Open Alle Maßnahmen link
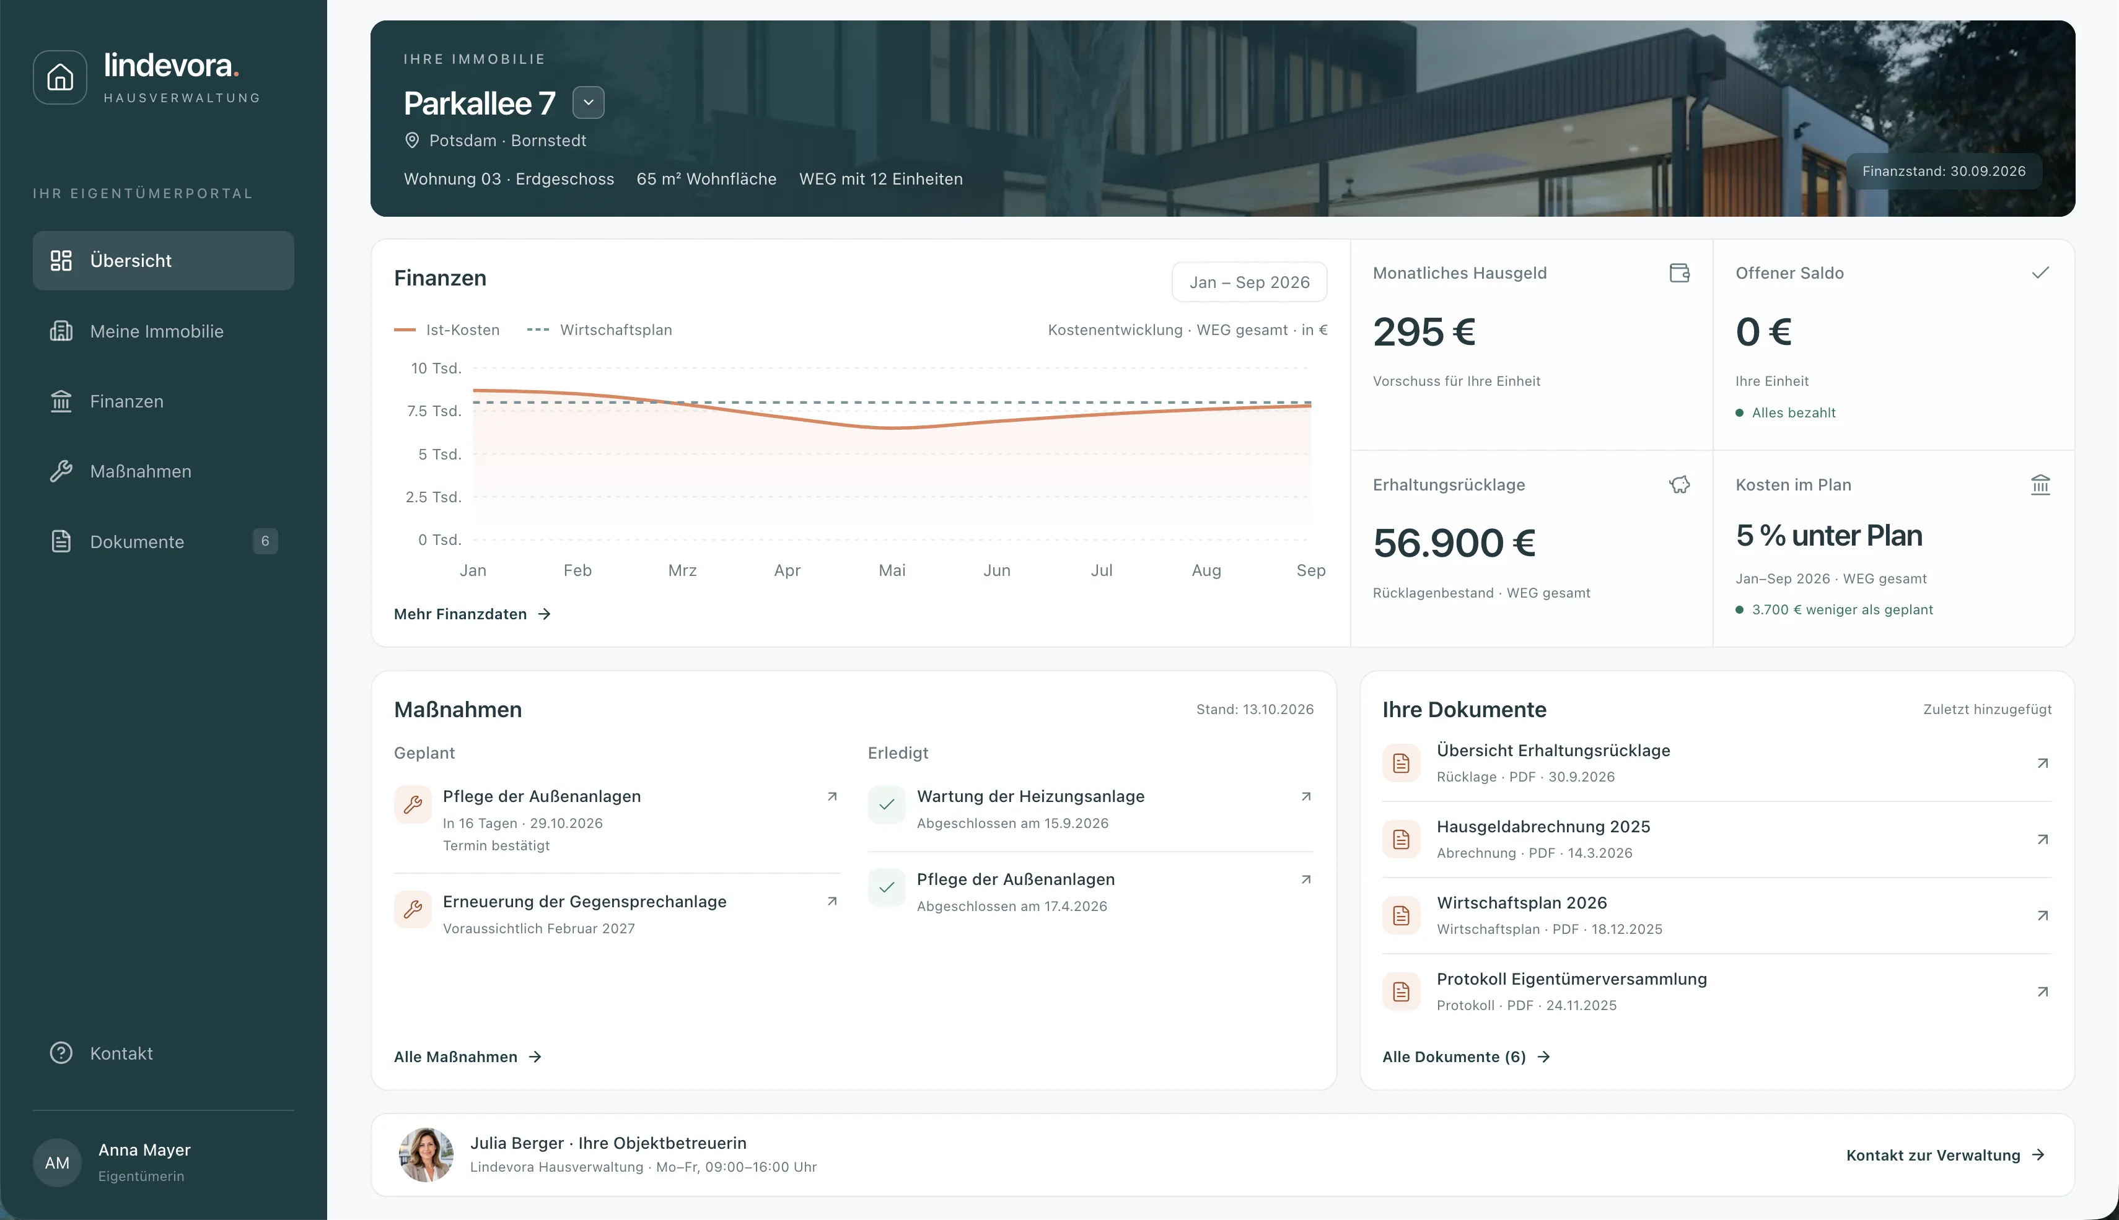 click(x=468, y=1057)
